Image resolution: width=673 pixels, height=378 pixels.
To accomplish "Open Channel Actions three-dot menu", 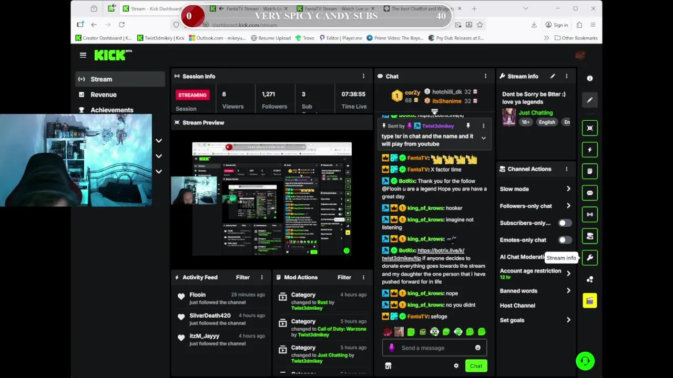I will (566, 169).
